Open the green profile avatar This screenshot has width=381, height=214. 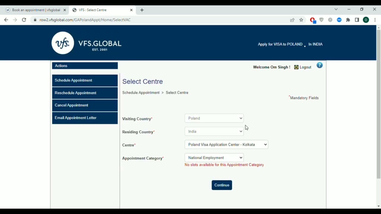(366, 20)
